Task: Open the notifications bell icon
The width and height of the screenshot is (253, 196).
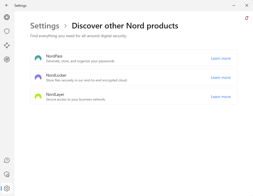Action: [x=247, y=18]
